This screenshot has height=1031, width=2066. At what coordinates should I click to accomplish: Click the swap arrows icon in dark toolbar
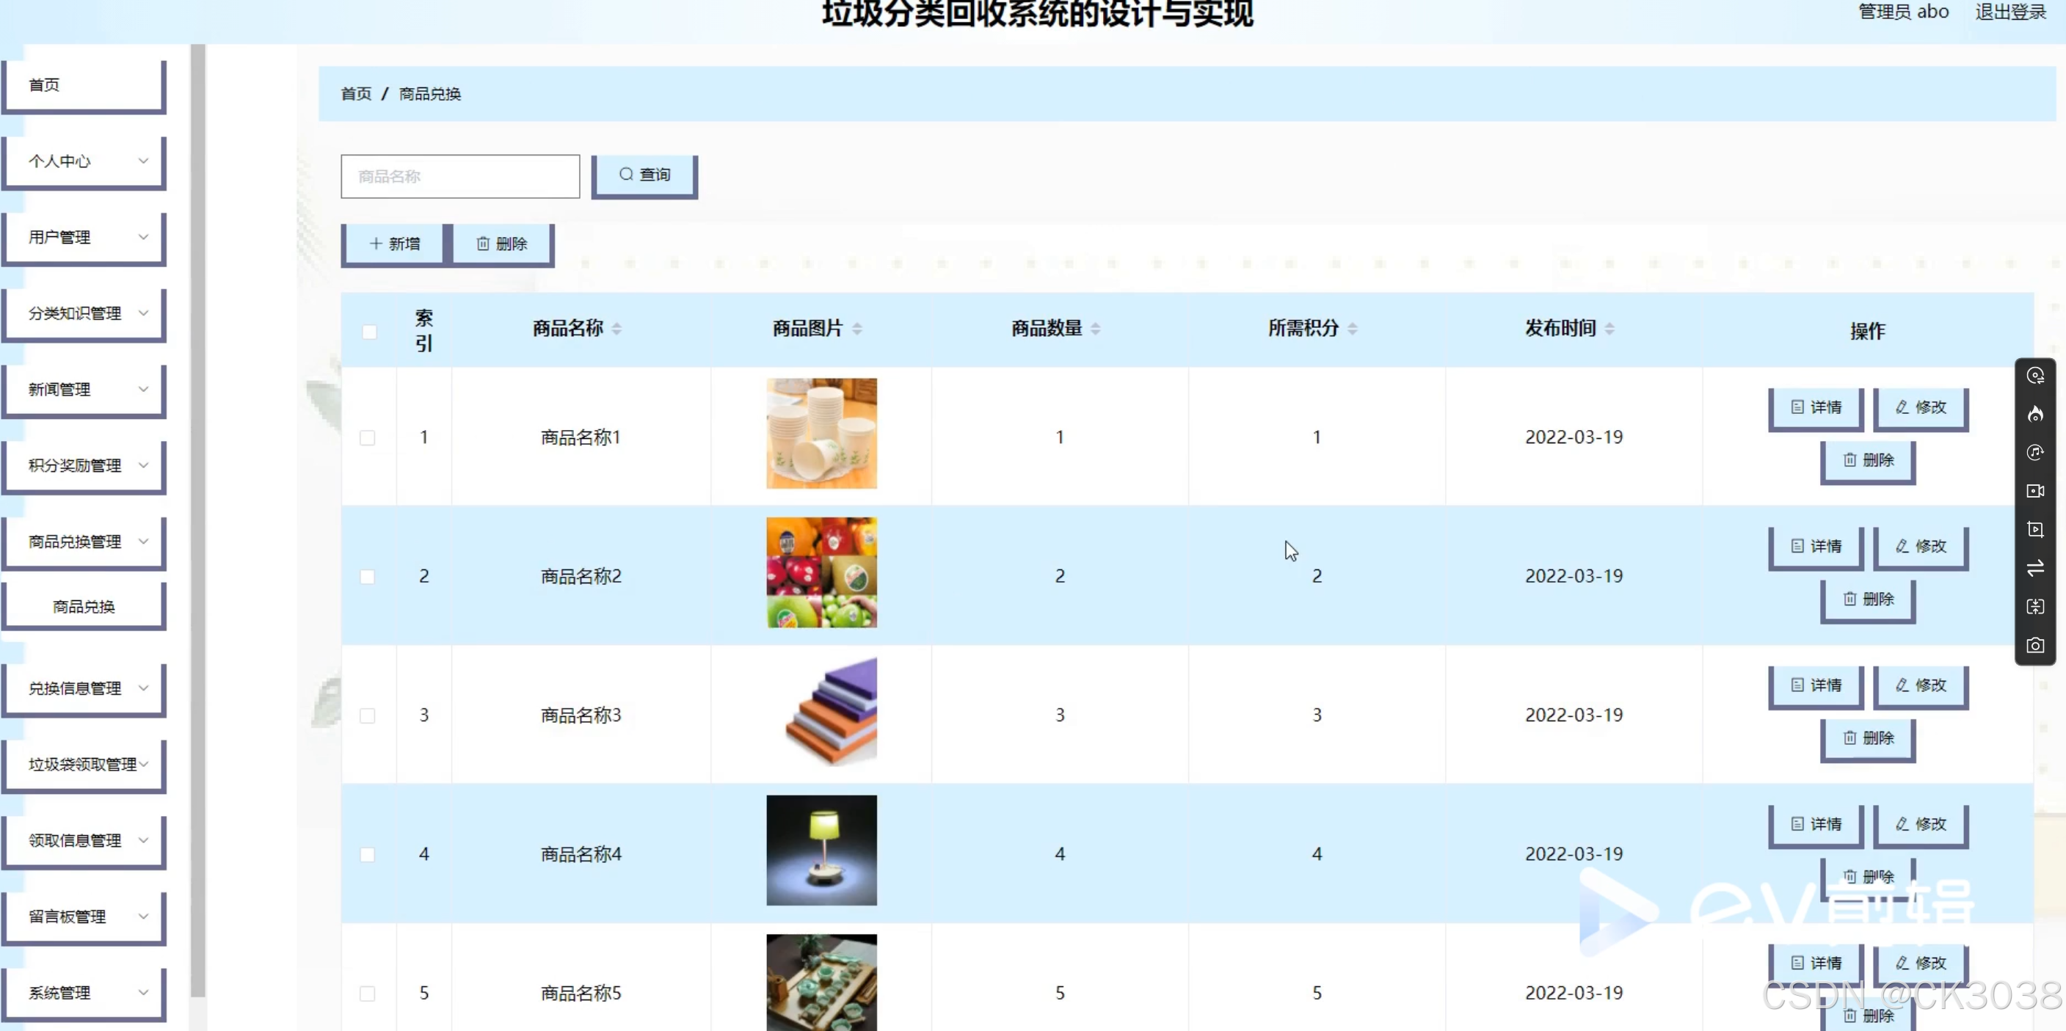tap(2034, 569)
